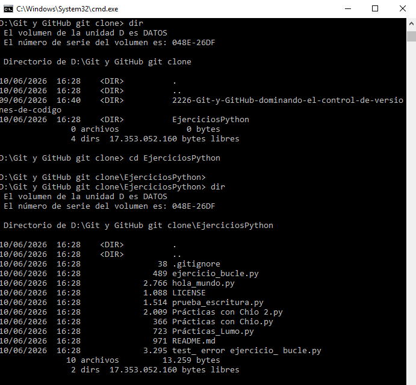Click the window title C:\Windows\System32\cmd.exe

coord(67,9)
